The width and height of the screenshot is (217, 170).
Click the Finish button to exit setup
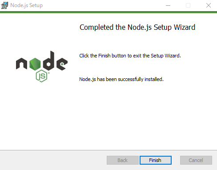156,160
